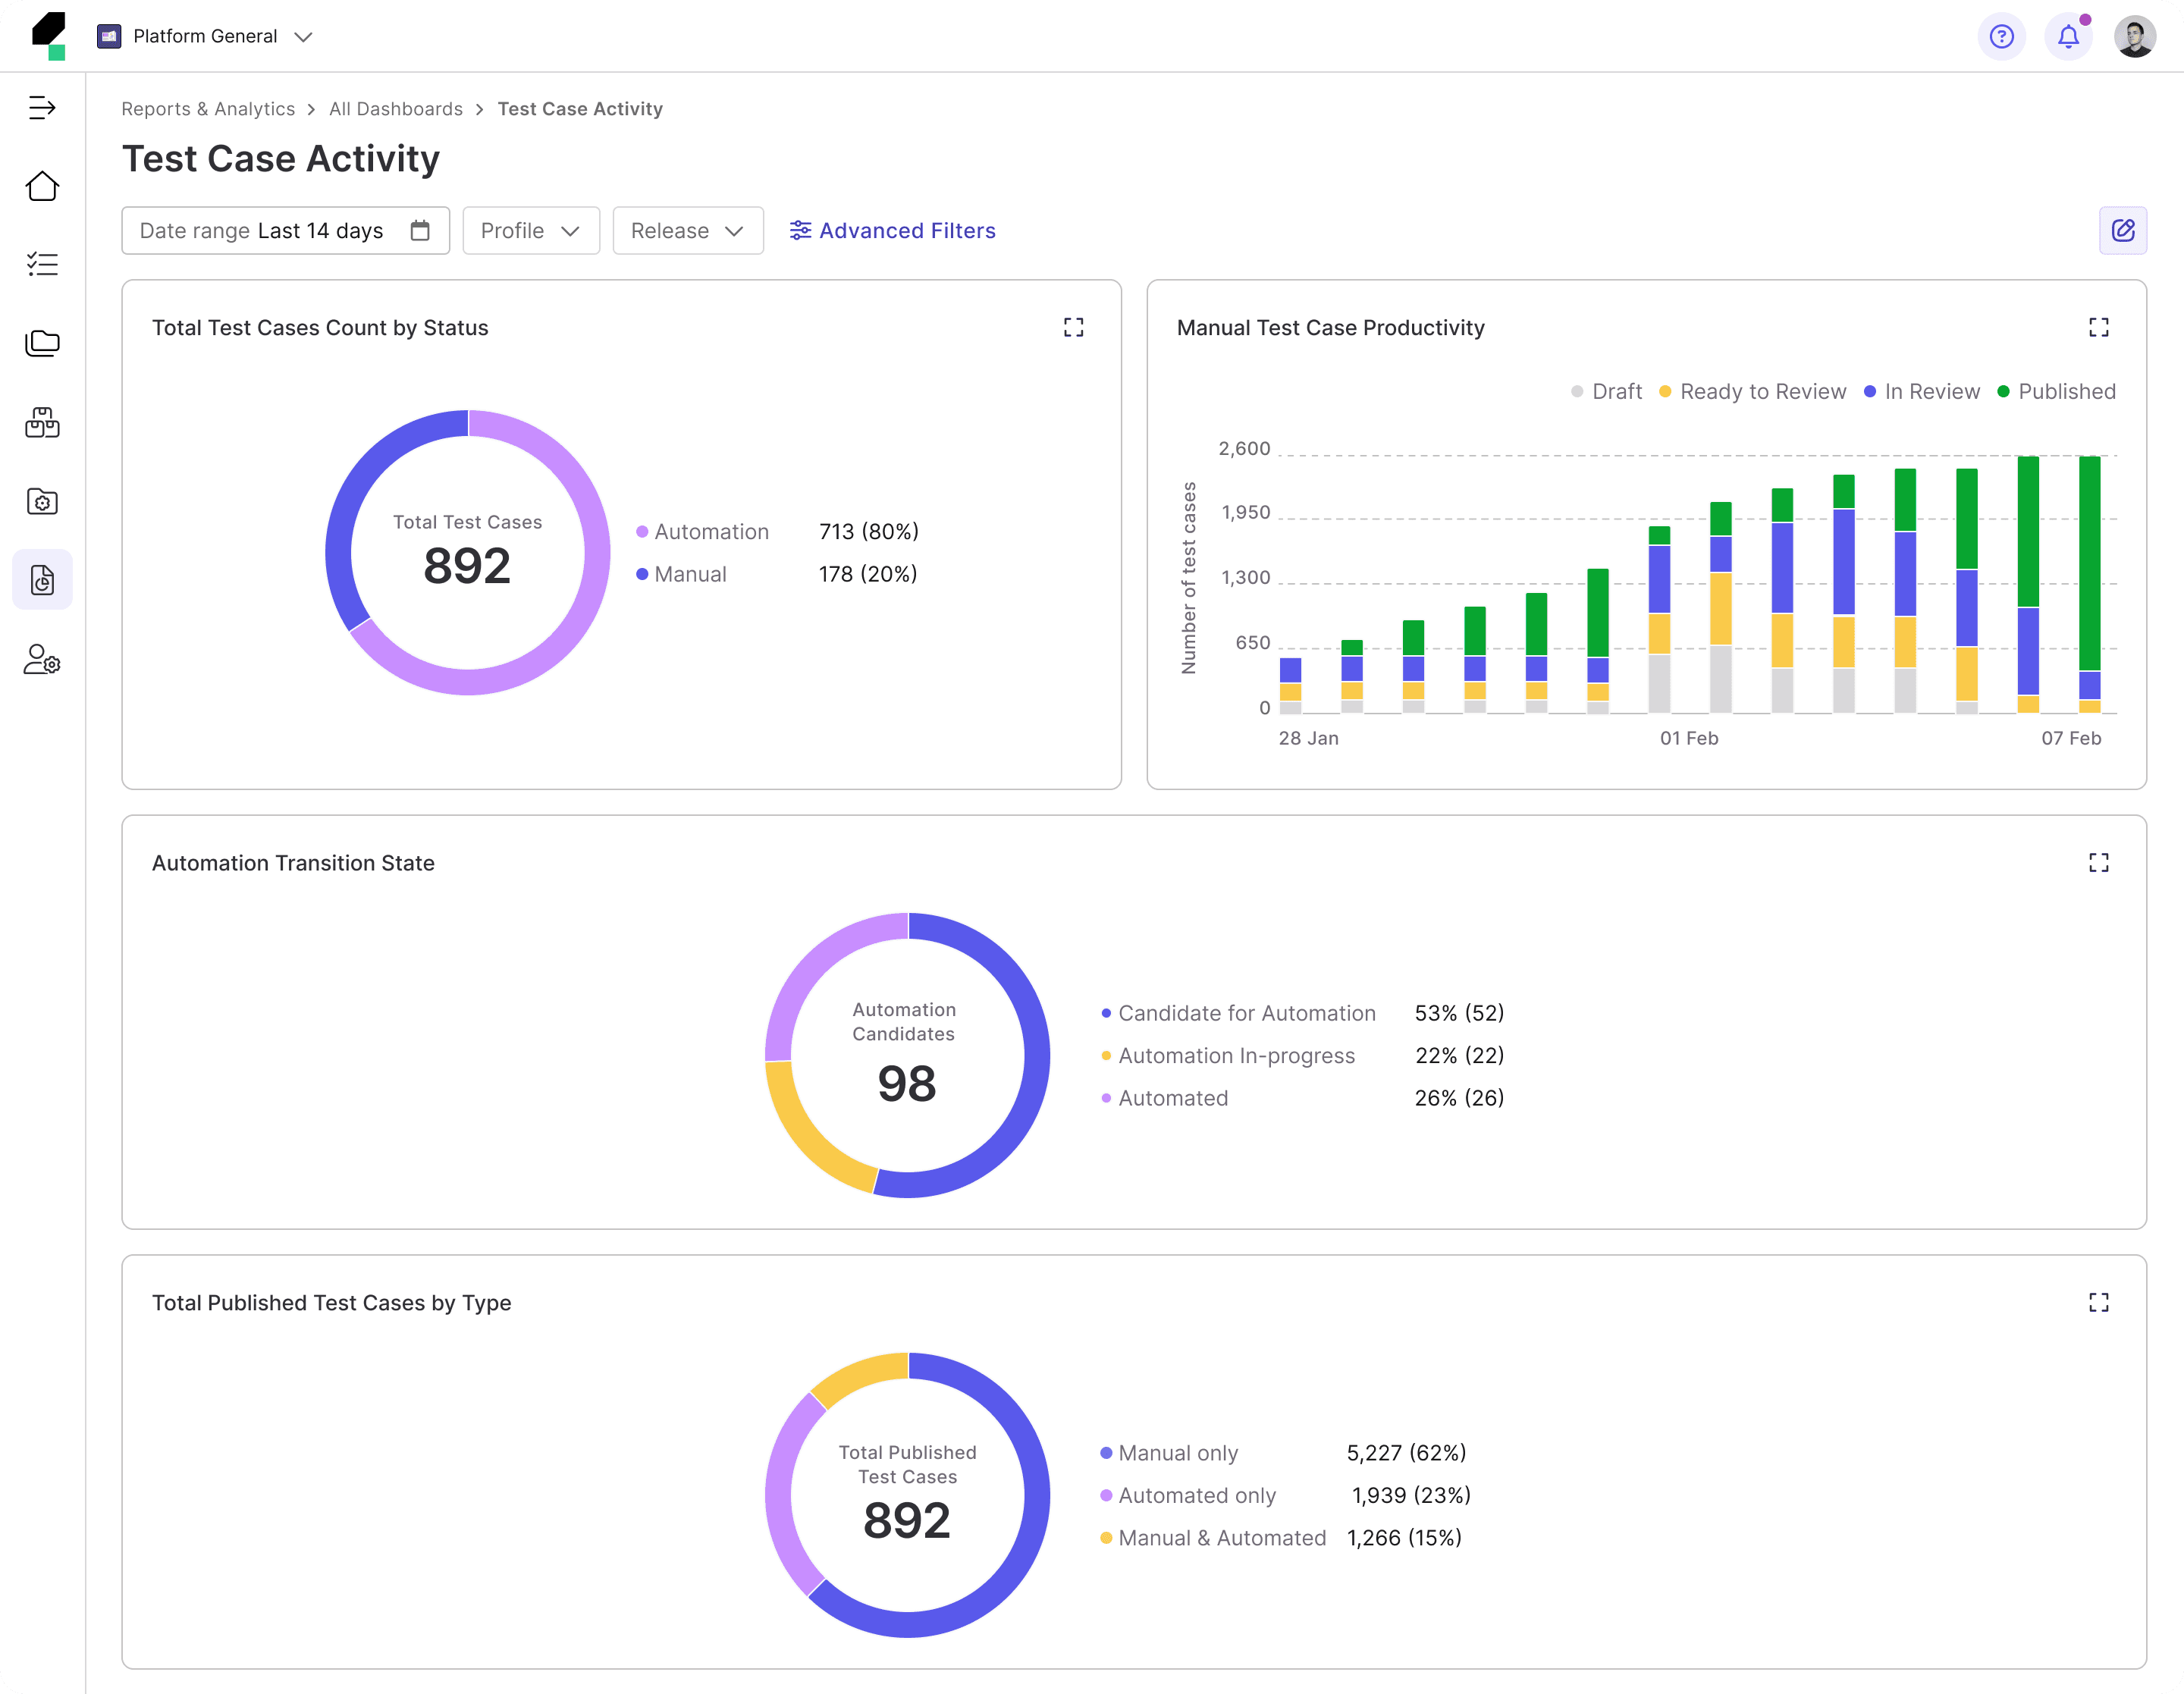Expand the Platform General project selector
The width and height of the screenshot is (2184, 1694).
click(x=205, y=37)
